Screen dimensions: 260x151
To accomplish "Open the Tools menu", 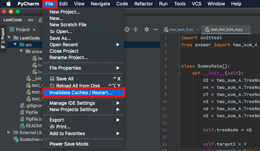I will tap(180, 4).
